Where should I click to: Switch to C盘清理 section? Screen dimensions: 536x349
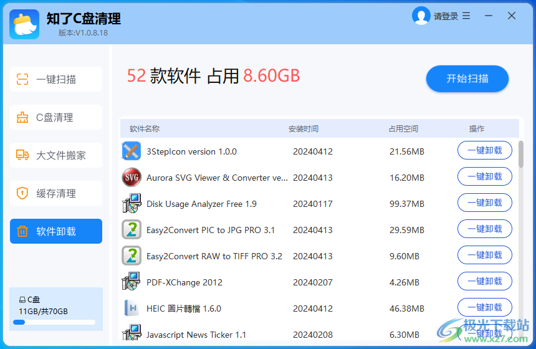tap(56, 117)
